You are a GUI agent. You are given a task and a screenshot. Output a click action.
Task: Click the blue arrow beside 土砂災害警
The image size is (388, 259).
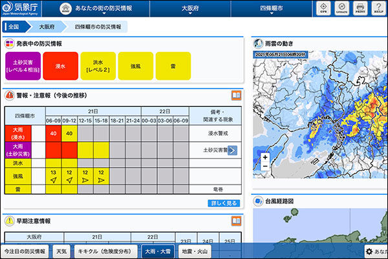point(232,150)
